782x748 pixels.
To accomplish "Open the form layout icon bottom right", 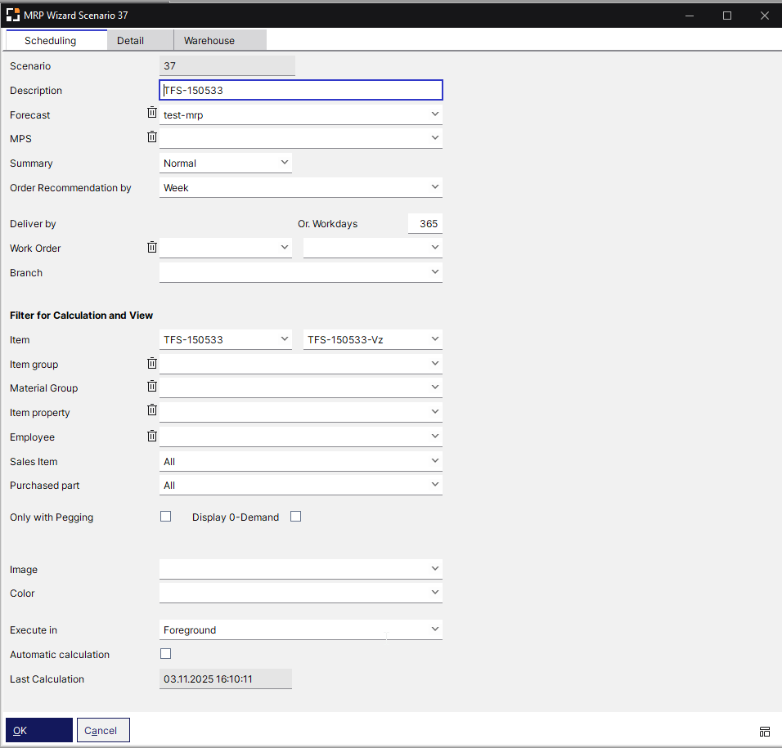I will [x=765, y=732].
